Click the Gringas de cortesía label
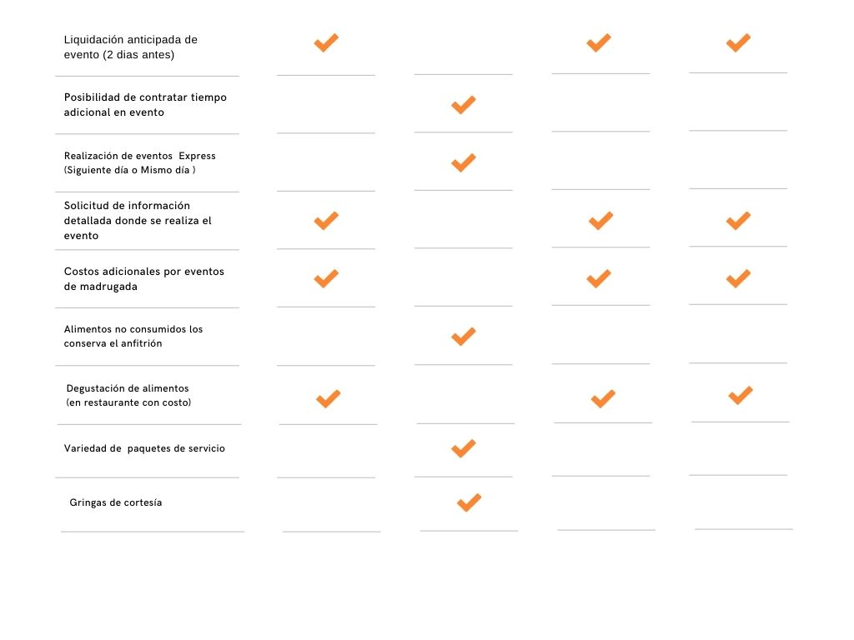Viewport: 854px width, 640px height. pos(115,502)
